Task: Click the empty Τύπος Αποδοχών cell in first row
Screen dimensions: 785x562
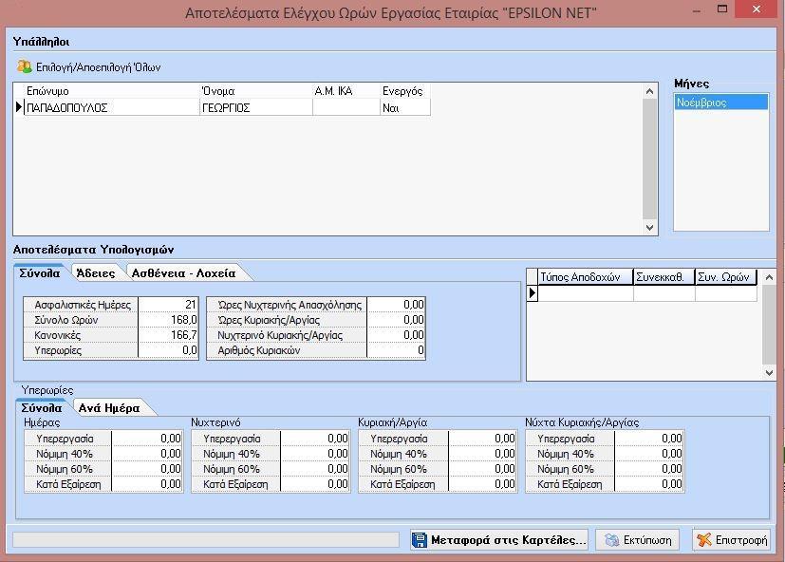Action: coord(586,293)
